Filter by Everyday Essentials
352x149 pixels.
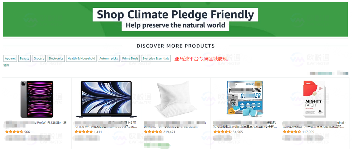(156, 58)
